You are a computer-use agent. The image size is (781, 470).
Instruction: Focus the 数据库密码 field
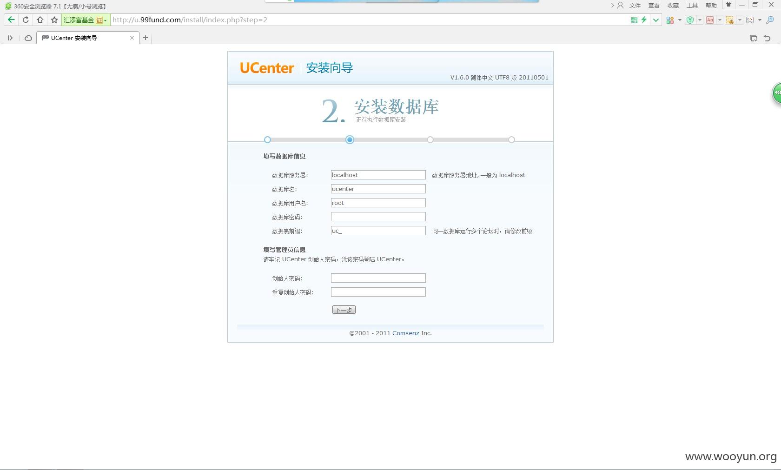pos(378,217)
